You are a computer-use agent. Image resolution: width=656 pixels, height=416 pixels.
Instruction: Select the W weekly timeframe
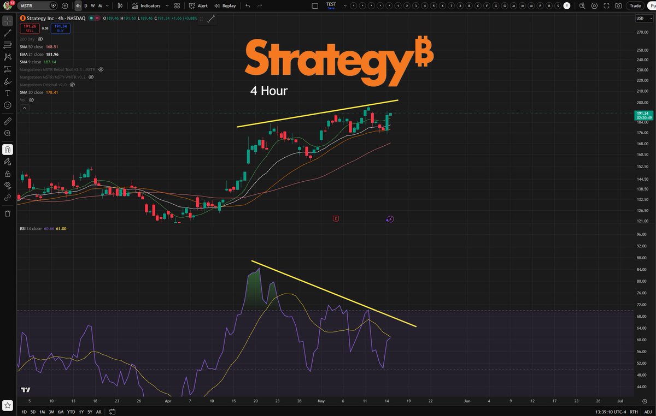coord(92,5)
